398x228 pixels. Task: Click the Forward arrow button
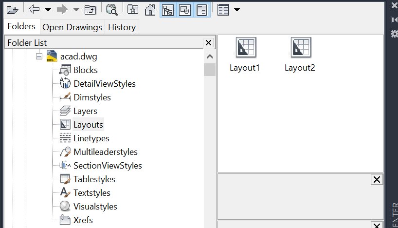(x=62, y=10)
